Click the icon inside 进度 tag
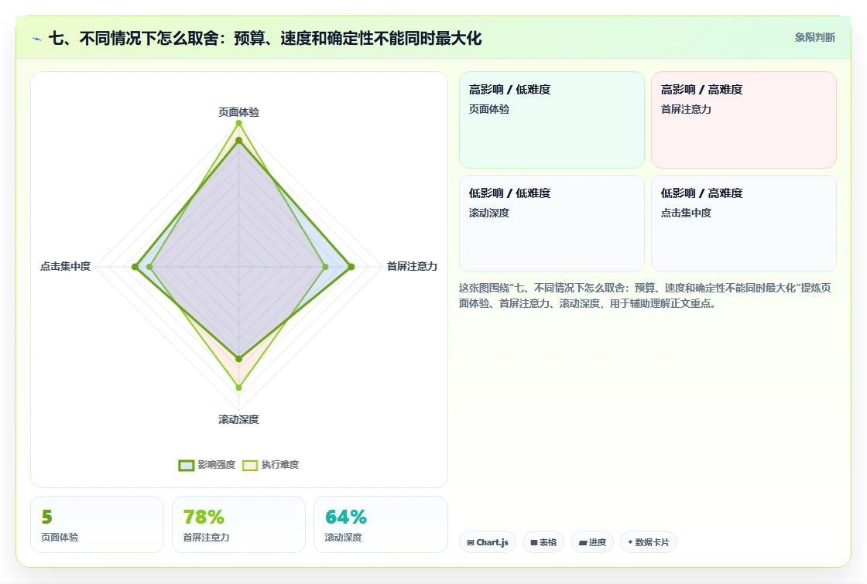The image size is (867, 584). pos(583,542)
